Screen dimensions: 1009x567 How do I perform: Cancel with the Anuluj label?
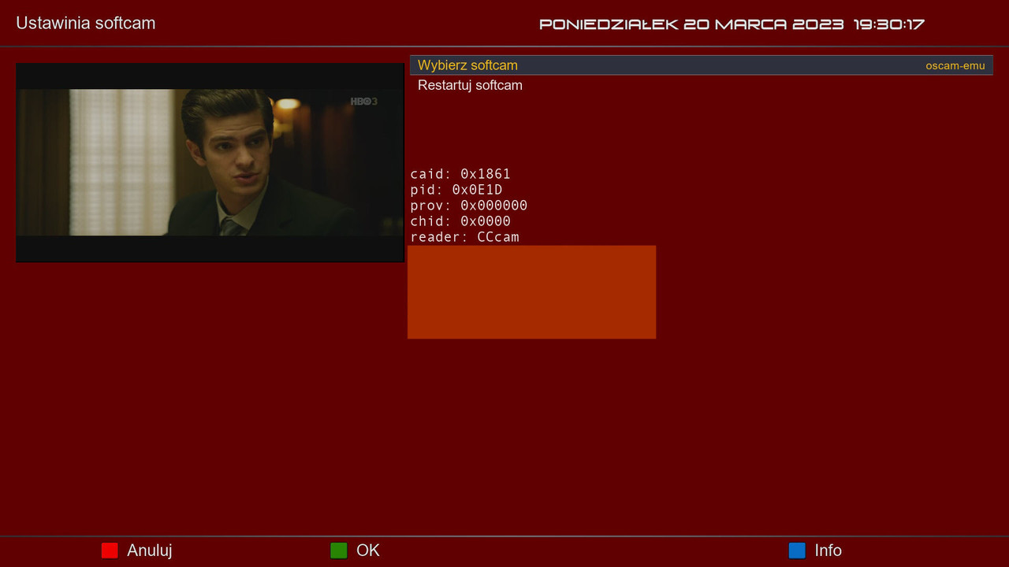coord(150,550)
